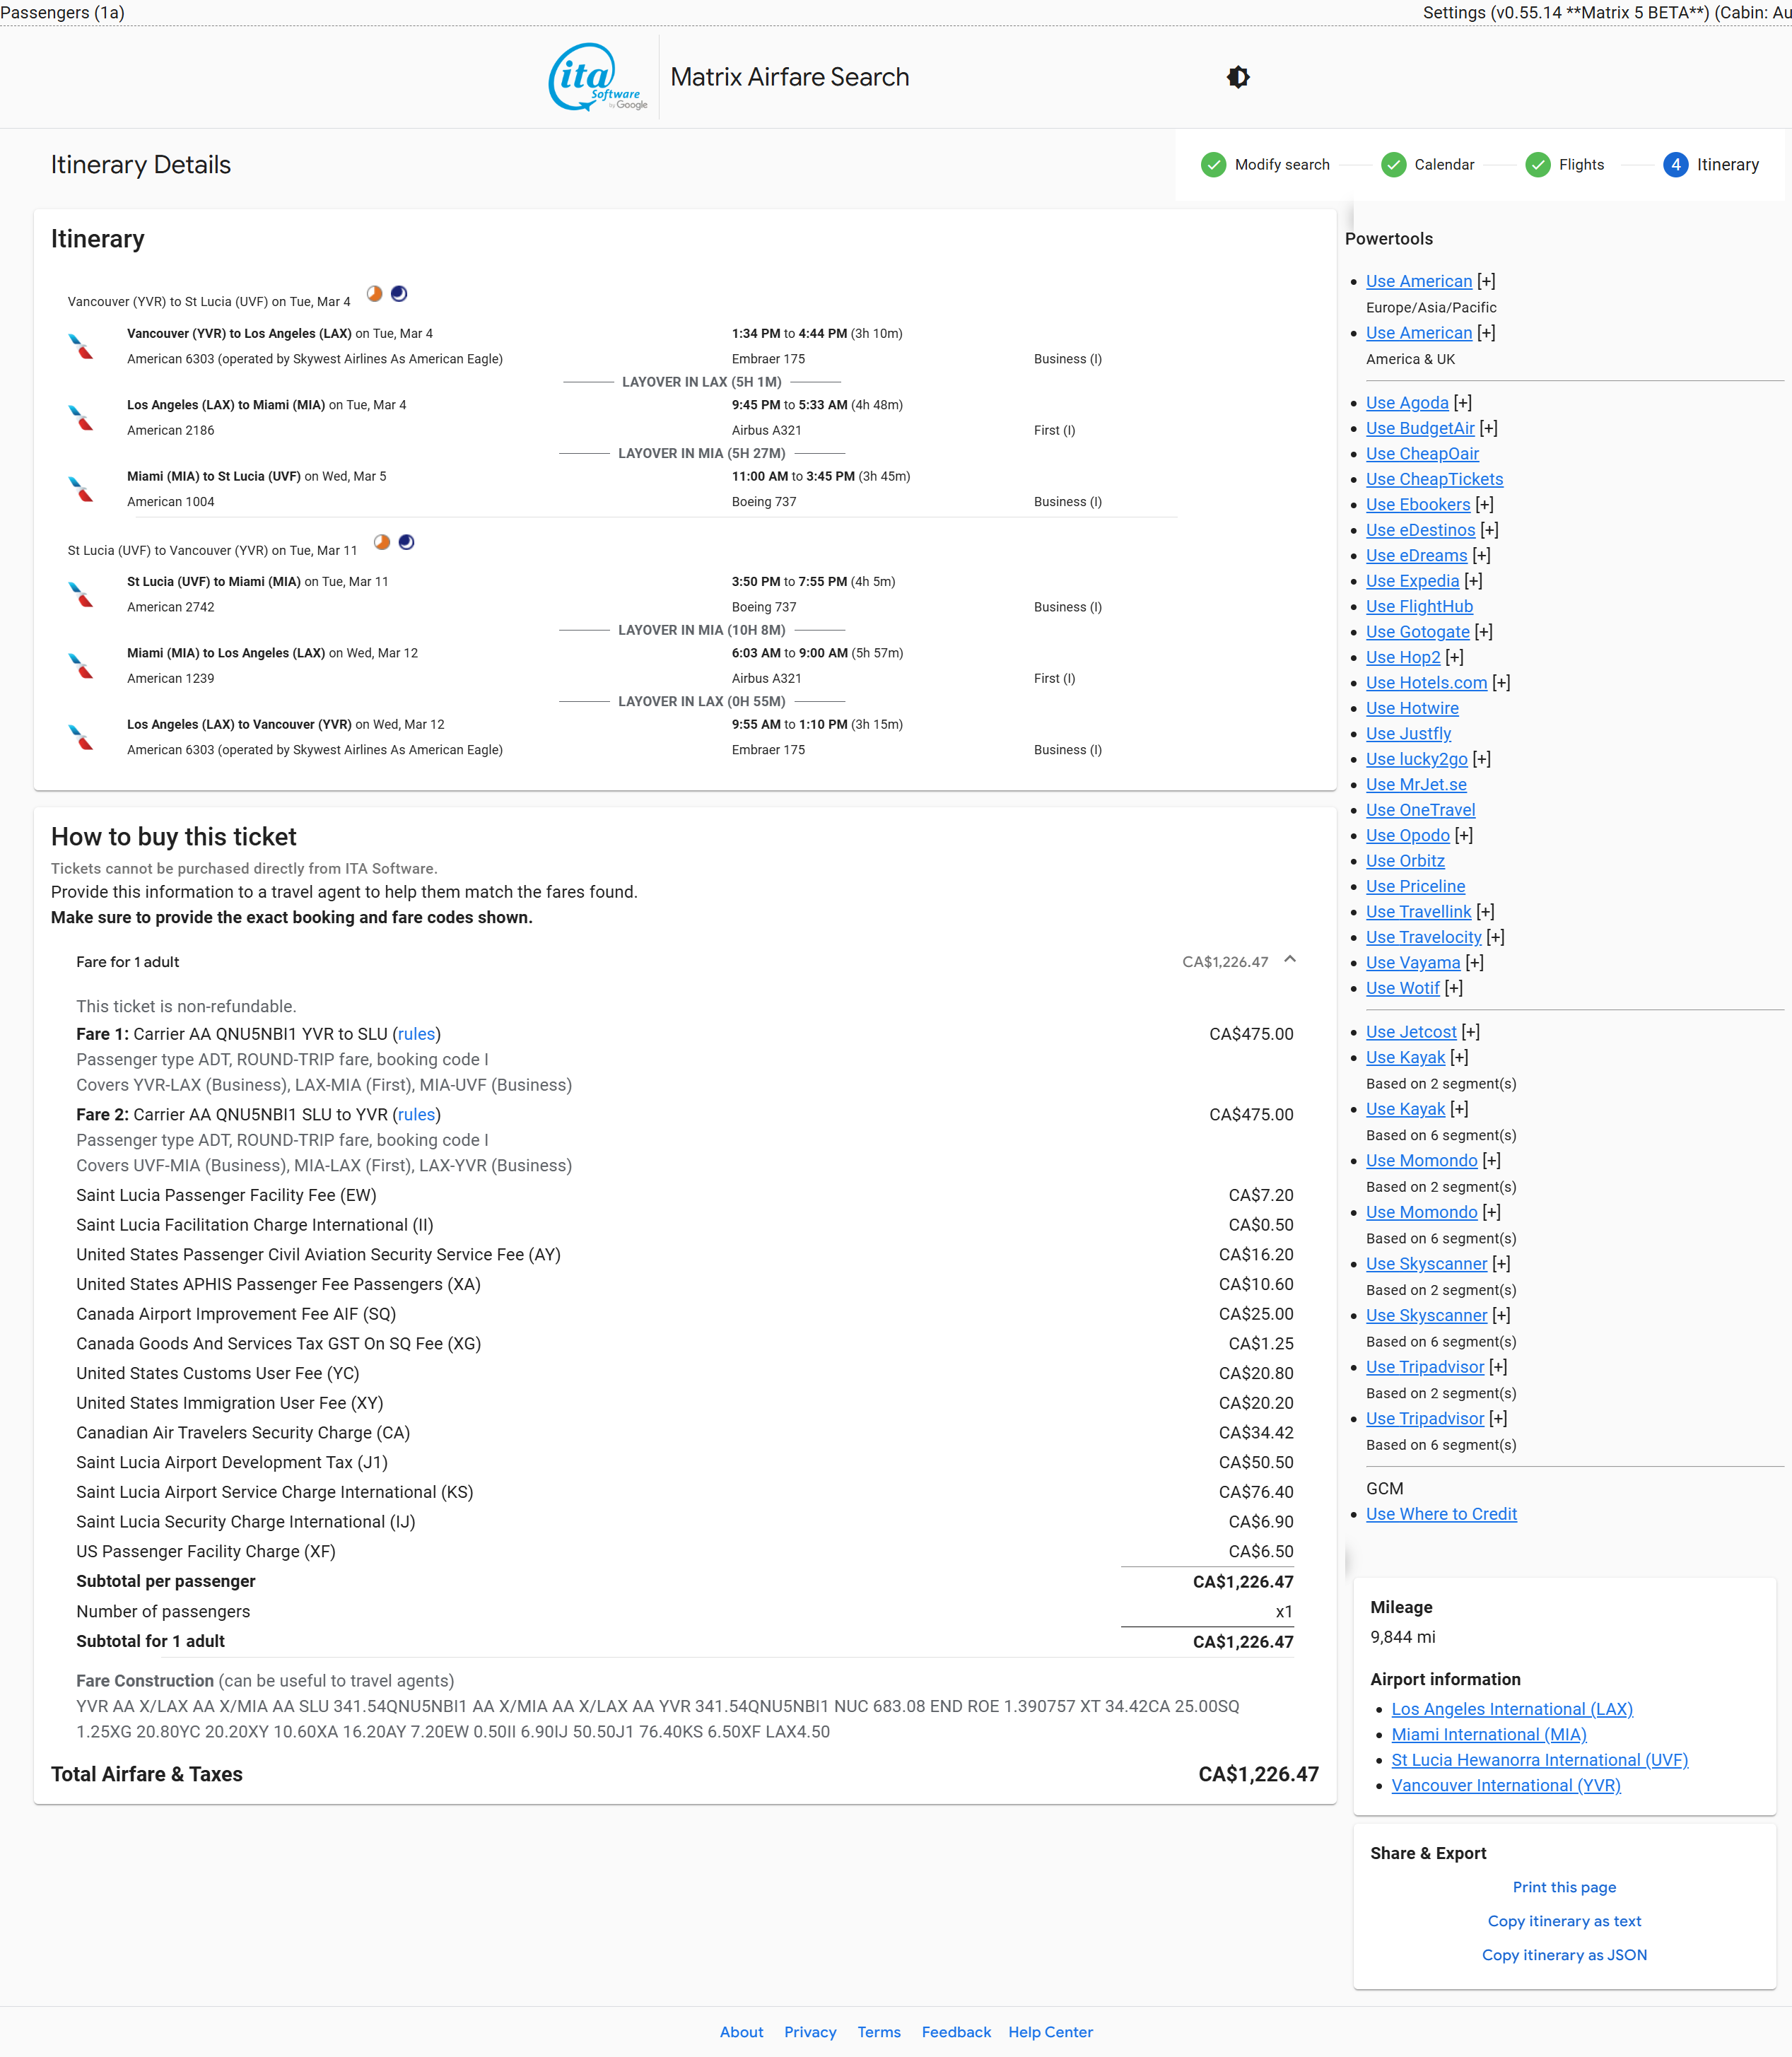Go back to the Calendar step
This screenshot has height=2057, width=1792.
pos(1443,165)
